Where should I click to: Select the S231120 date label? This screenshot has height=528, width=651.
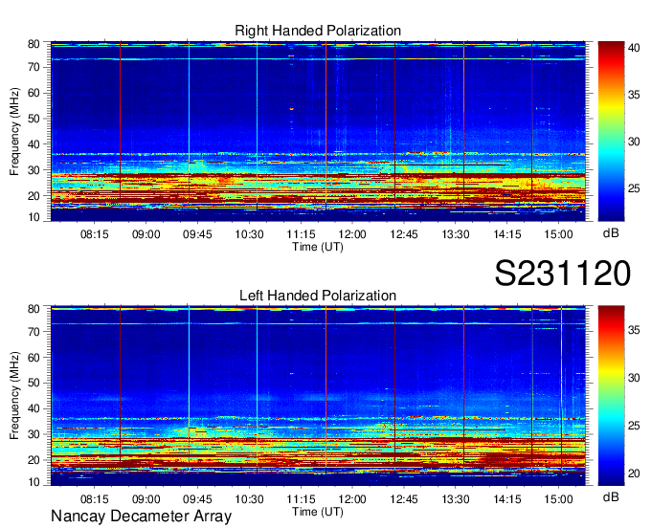(x=563, y=274)
